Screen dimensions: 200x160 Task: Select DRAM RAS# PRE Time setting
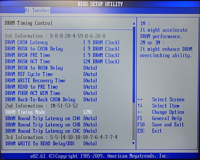62,55
